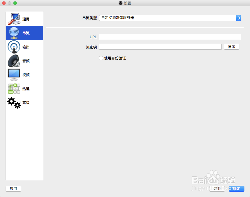
Task: Click the 取消 cancel button
Action: point(217,189)
